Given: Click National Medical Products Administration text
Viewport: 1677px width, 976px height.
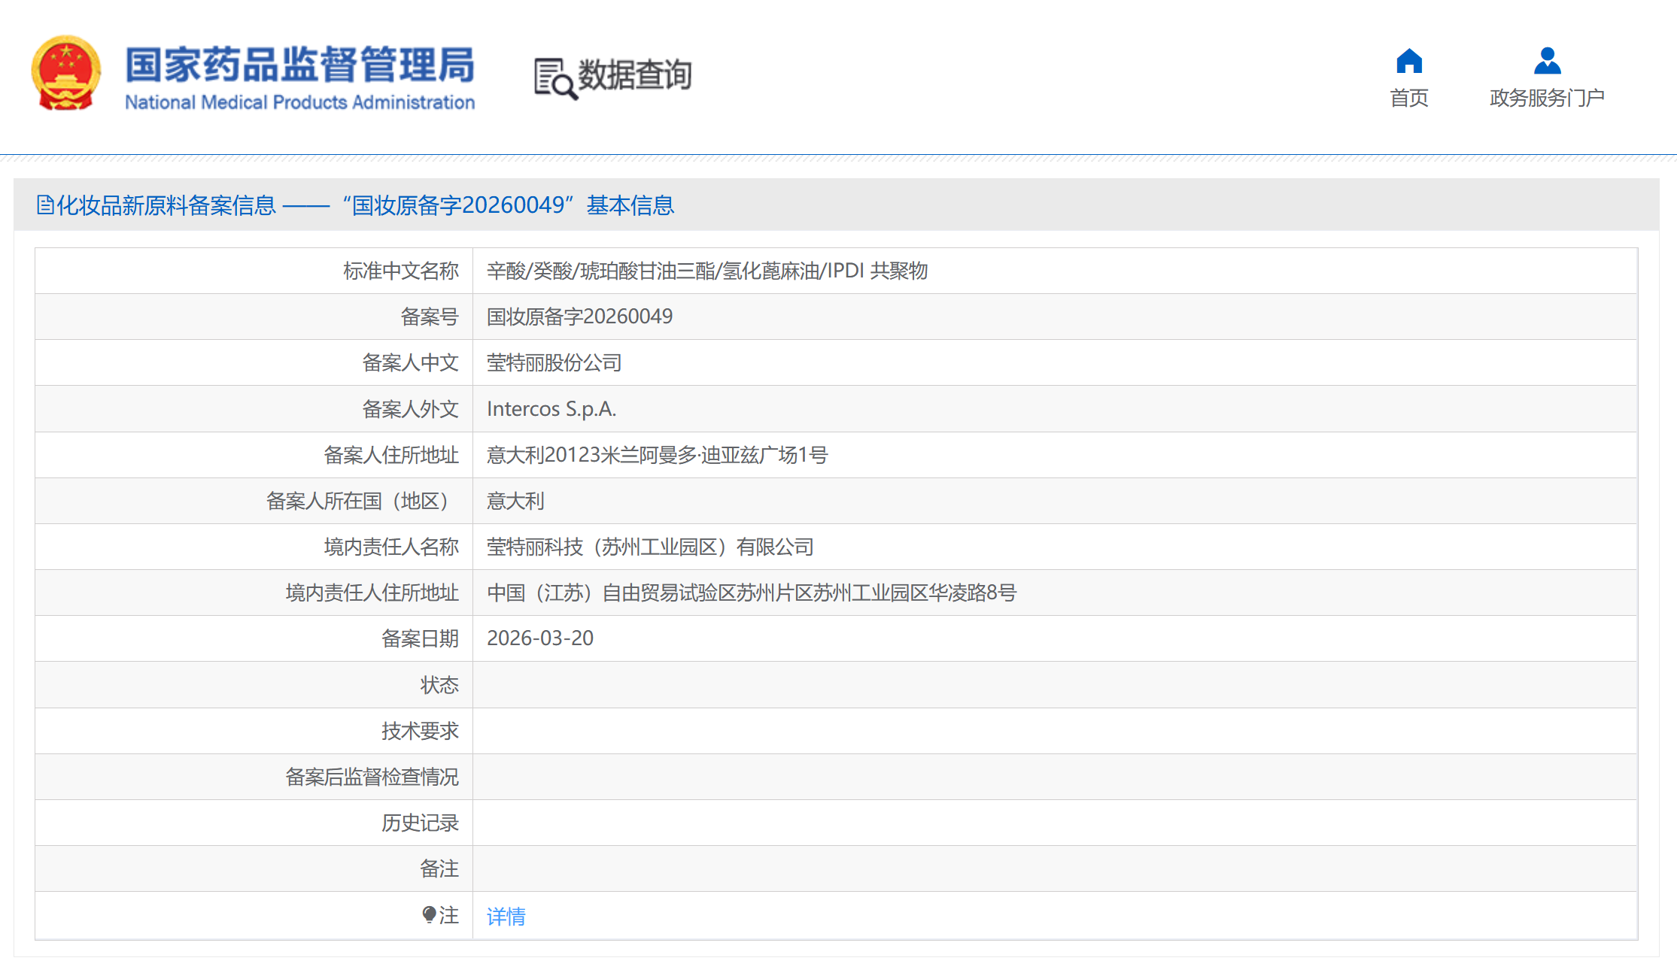Looking at the screenshot, I should (299, 102).
